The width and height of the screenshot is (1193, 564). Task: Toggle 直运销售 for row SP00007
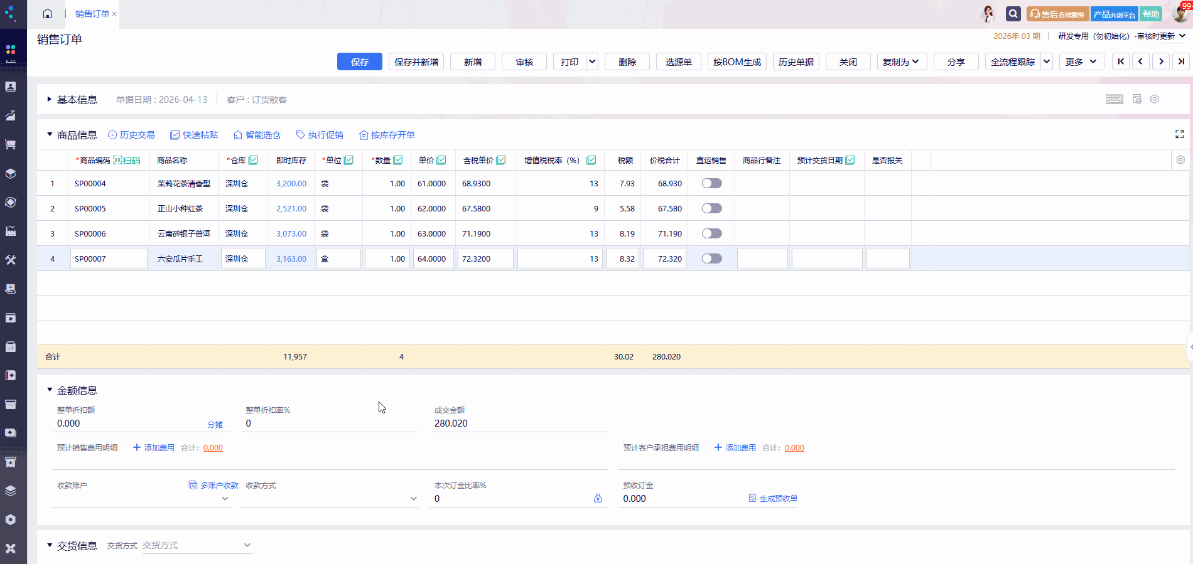point(711,258)
